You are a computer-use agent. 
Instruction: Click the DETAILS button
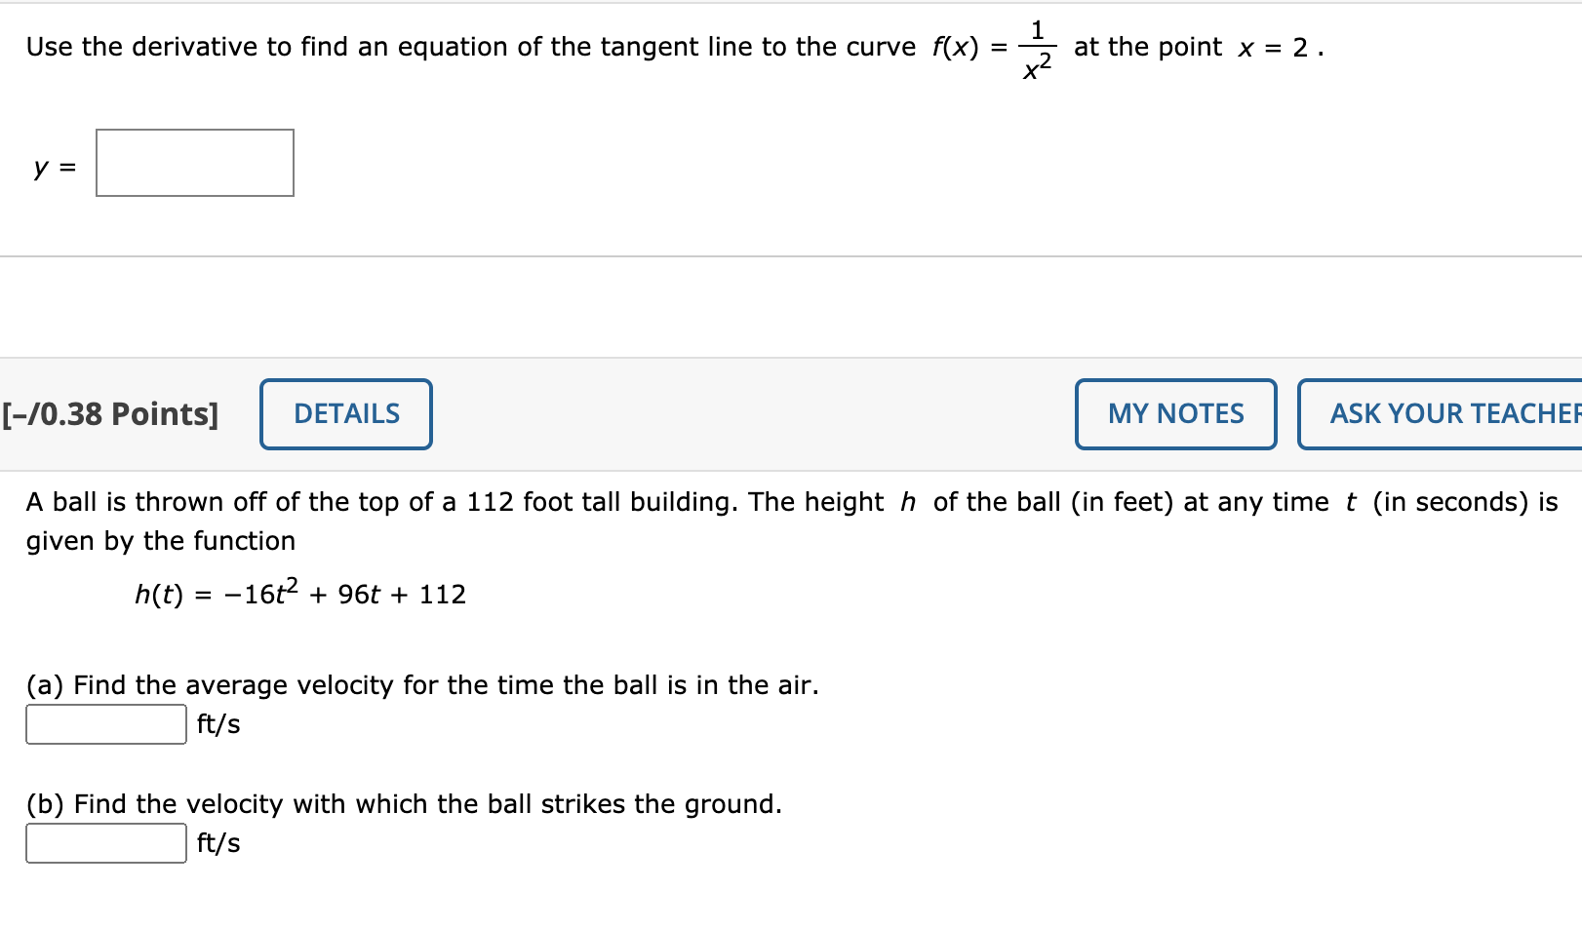pos(345,413)
